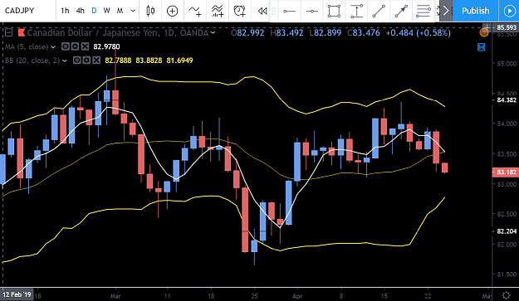This screenshot has width=519, height=301.
Task: Click the 82.204 price scale label
Action: coord(507,231)
